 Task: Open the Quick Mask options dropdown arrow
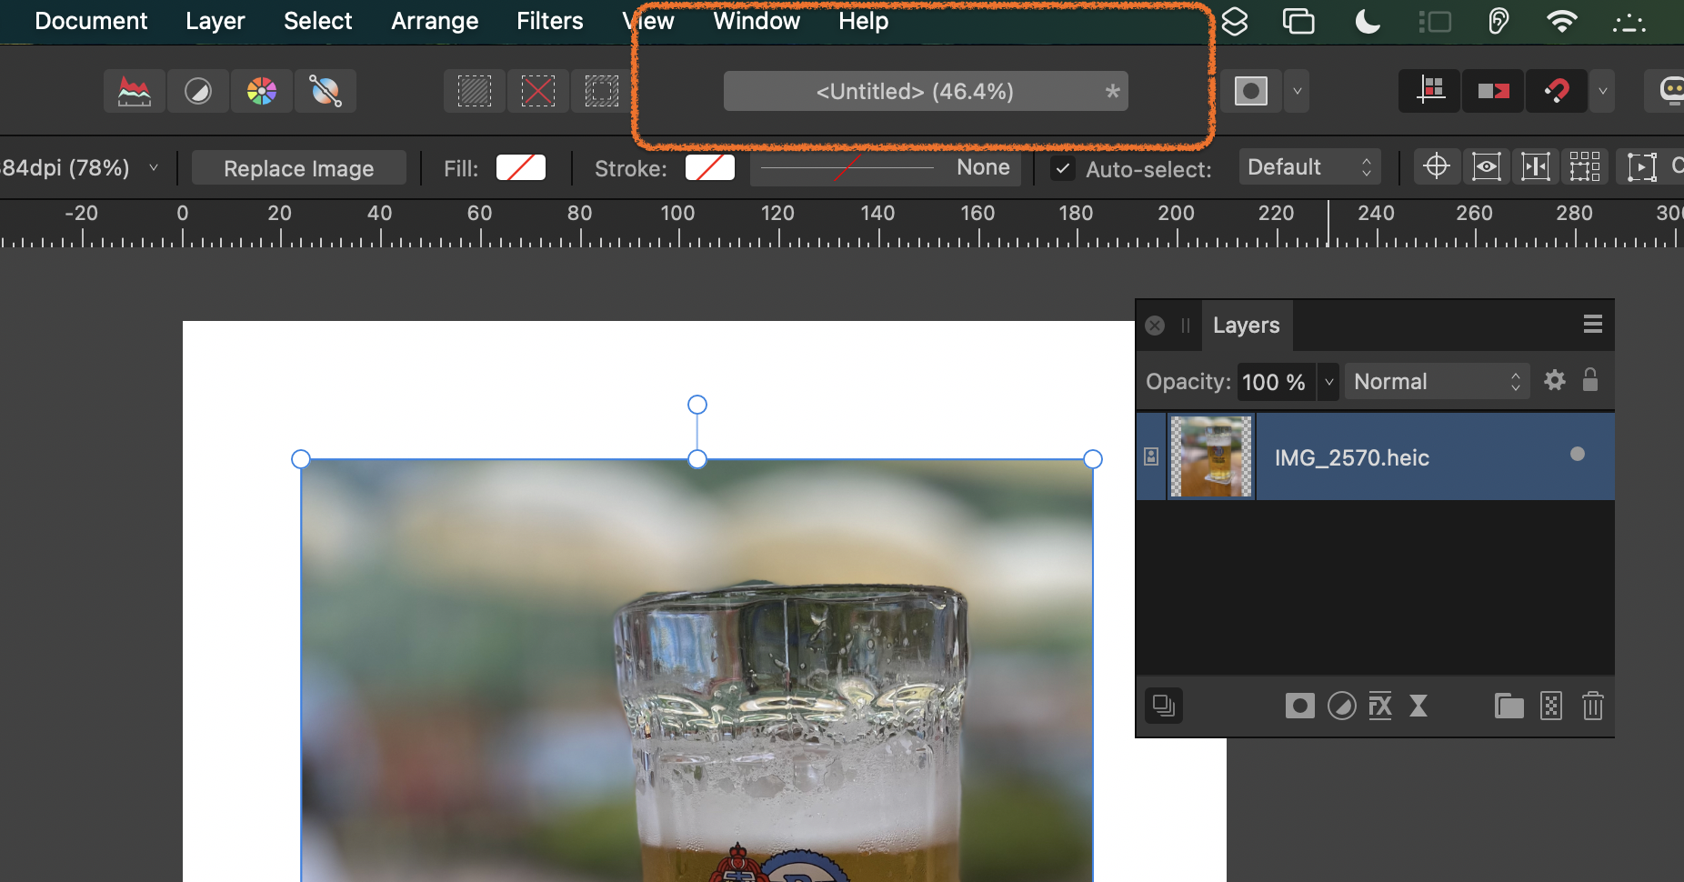tap(1298, 91)
